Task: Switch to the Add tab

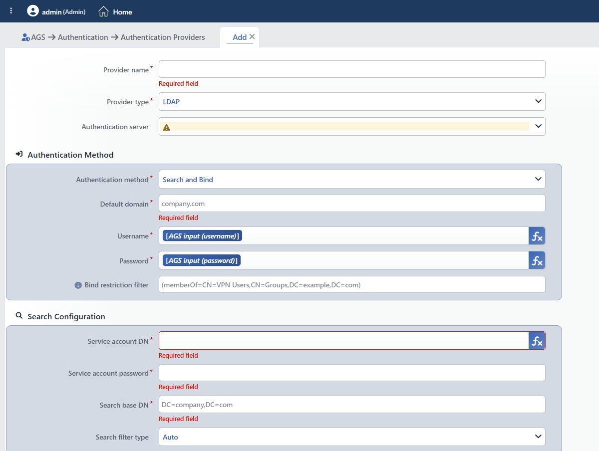Action: (240, 37)
